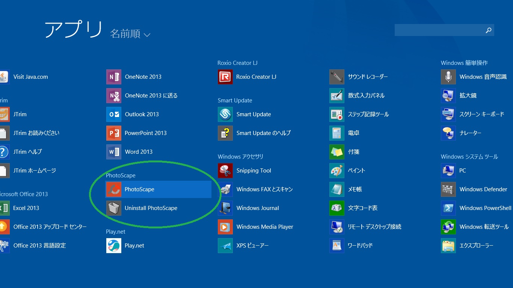Open the ステップ記録ツール icon
Screen dimensions: 513x288
[337, 114]
